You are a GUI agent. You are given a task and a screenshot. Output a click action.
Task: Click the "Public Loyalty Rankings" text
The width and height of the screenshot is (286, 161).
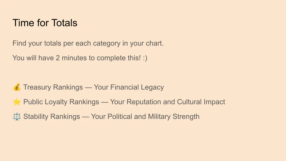click(x=61, y=102)
